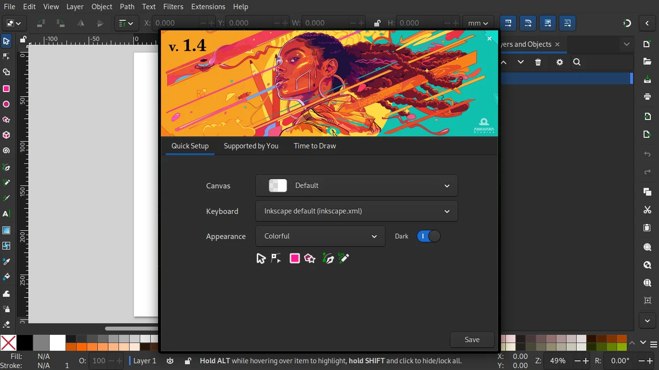Viewport: 659px width, 370px height.
Task: Expand the Keyboard shortcuts dropdown
Action: 356,211
